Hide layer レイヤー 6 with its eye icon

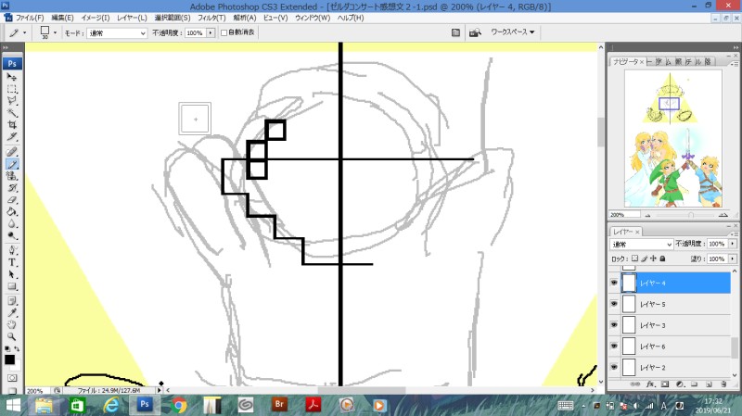[614, 346]
